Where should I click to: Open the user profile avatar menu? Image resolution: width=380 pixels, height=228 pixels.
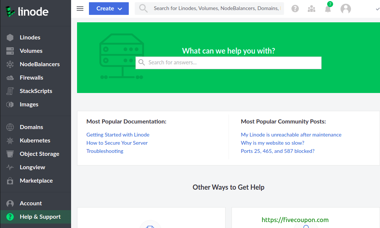pyautogui.click(x=346, y=9)
